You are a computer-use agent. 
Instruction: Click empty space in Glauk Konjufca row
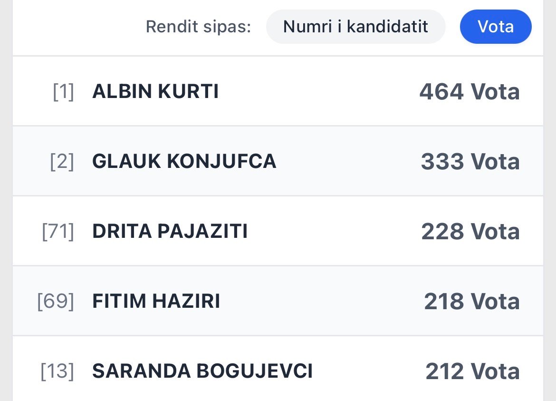click(347, 162)
